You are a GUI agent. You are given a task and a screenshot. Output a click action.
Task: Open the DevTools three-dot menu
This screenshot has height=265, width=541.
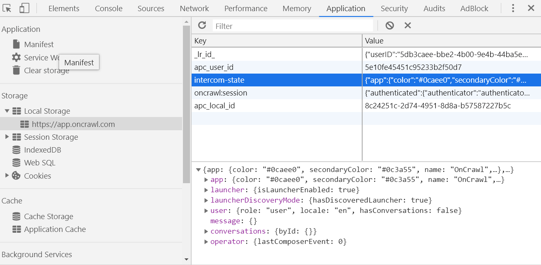tap(513, 8)
